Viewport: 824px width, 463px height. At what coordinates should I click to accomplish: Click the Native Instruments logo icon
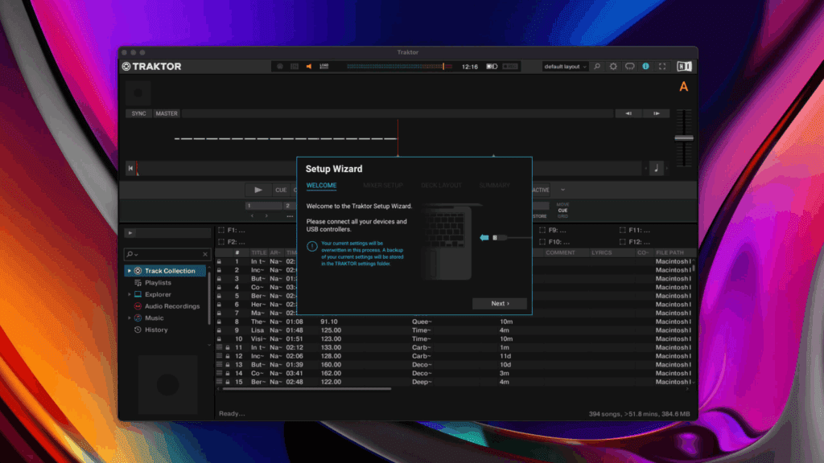click(x=684, y=67)
